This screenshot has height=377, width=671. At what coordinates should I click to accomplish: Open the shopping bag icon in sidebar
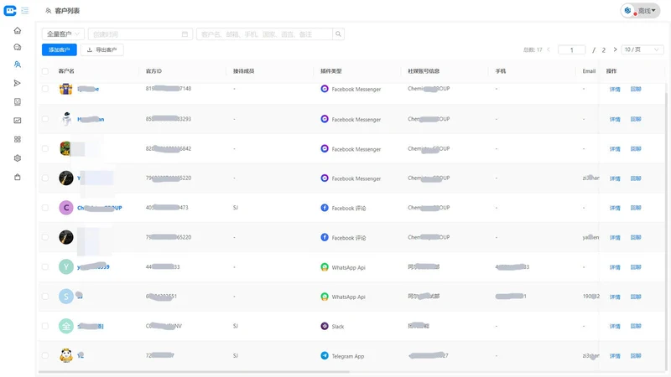(18, 177)
